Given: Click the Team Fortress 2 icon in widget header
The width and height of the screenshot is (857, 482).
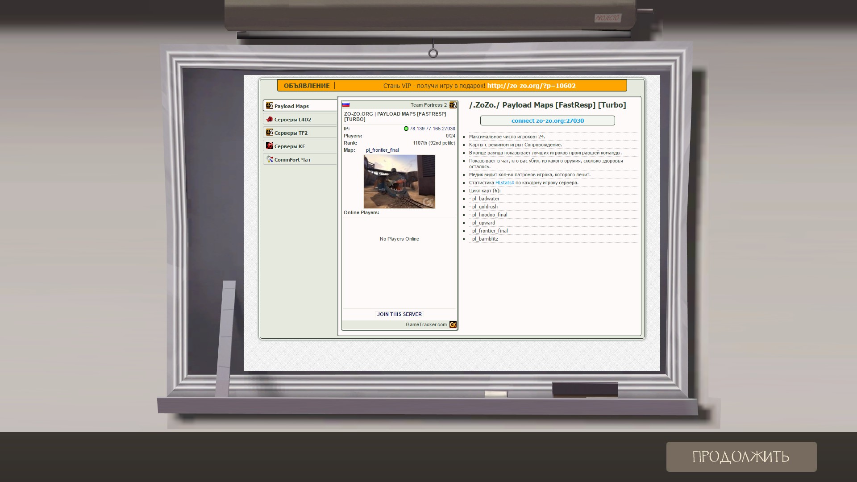Looking at the screenshot, I should (453, 105).
